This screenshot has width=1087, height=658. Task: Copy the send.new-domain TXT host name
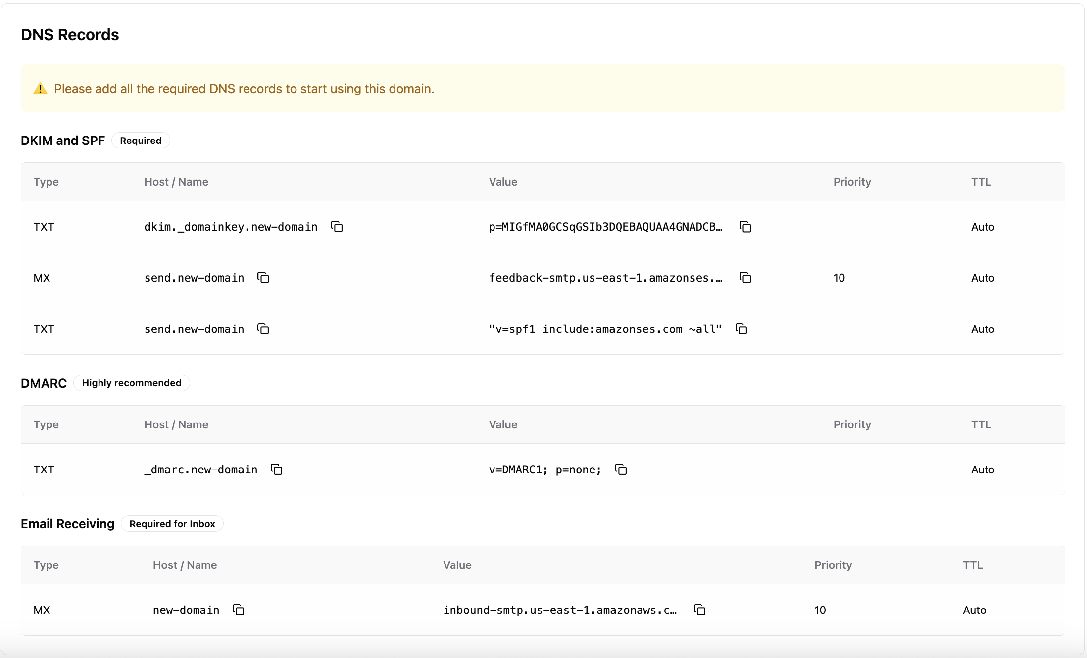click(263, 329)
